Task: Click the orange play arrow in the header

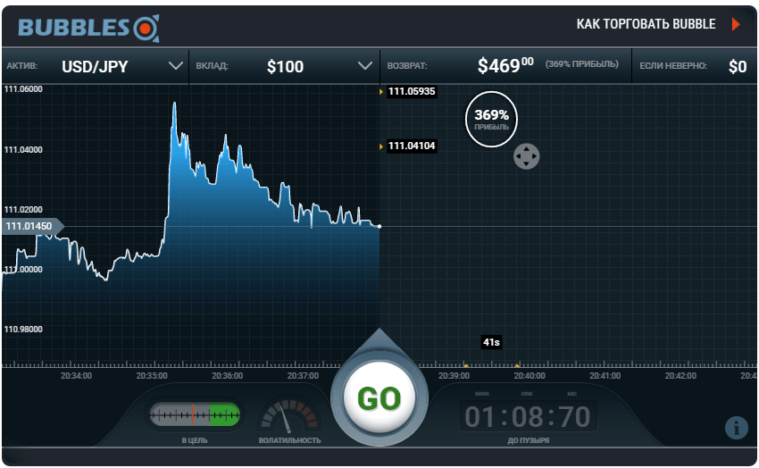Action: coord(736,24)
